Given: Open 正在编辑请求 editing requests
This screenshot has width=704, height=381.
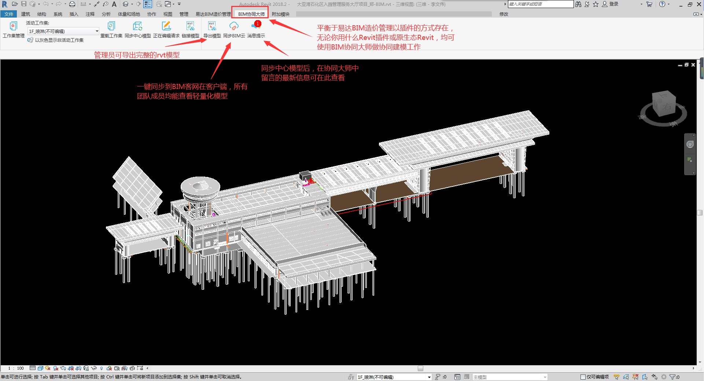Looking at the screenshot, I should 166,30.
